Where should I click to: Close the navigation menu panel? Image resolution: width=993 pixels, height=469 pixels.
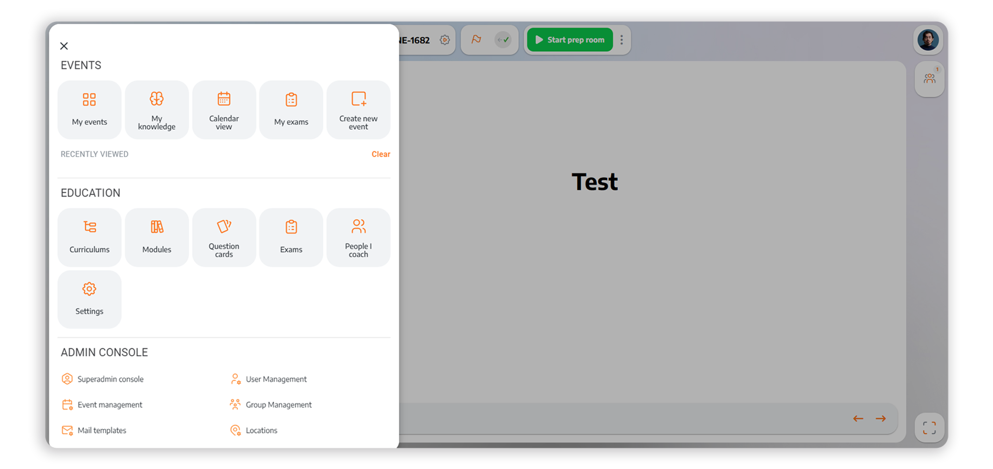[x=64, y=46]
